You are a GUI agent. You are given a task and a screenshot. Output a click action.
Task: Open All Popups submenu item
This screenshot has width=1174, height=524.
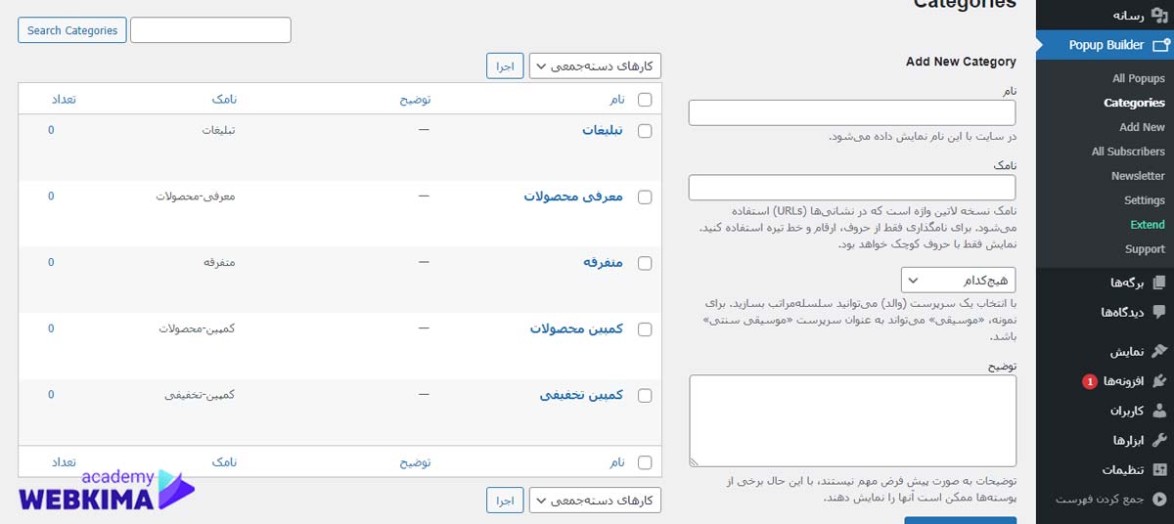[x=1139, y=78]
